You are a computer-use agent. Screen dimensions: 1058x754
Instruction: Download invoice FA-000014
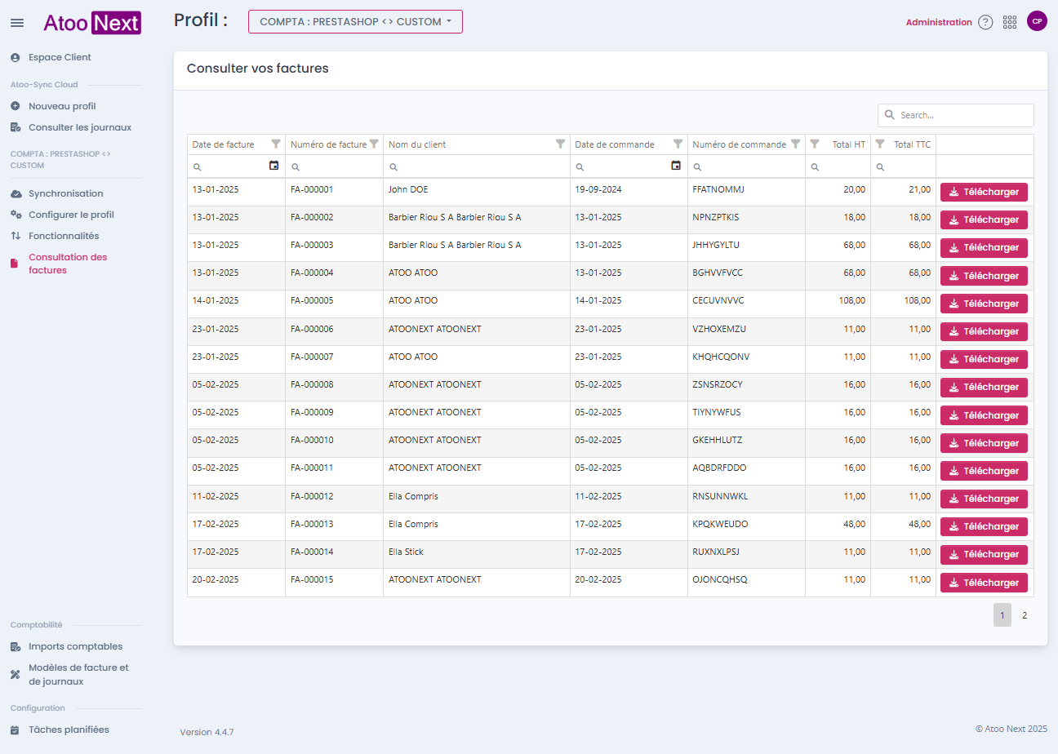984,554
